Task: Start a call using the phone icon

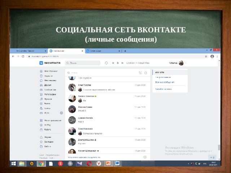Action: click(140, 73)
